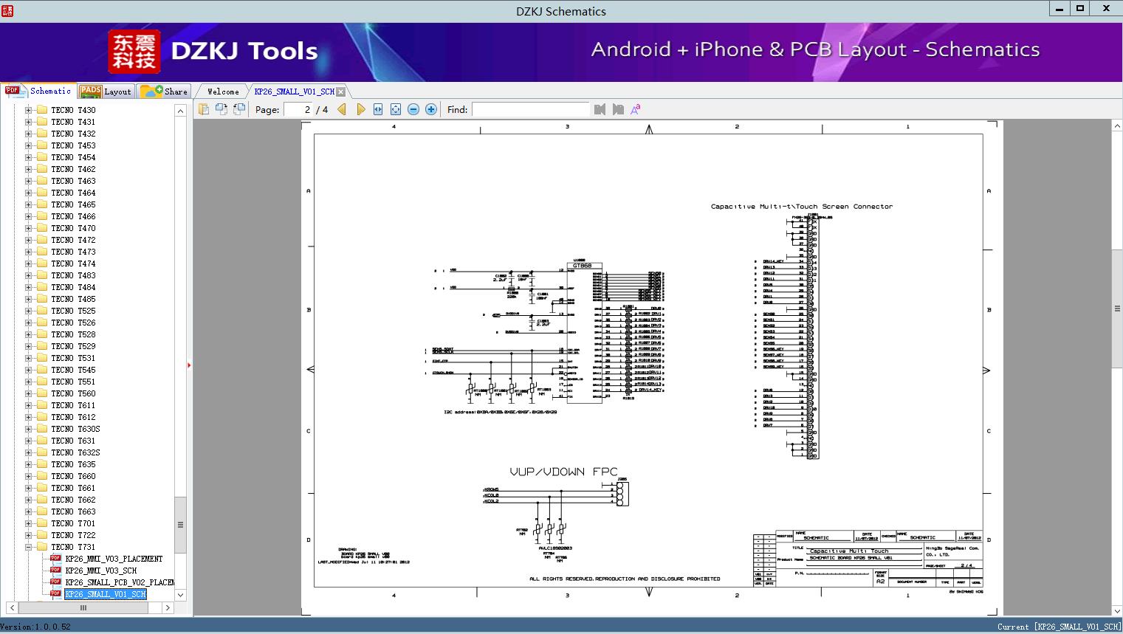Viewport: 1123px width, 634px height.
Task: Click the fit whole page icon
Action: point(396,109)
